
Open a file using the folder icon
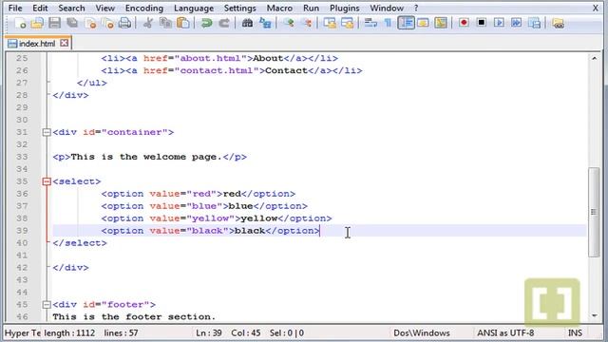(37, 23)
